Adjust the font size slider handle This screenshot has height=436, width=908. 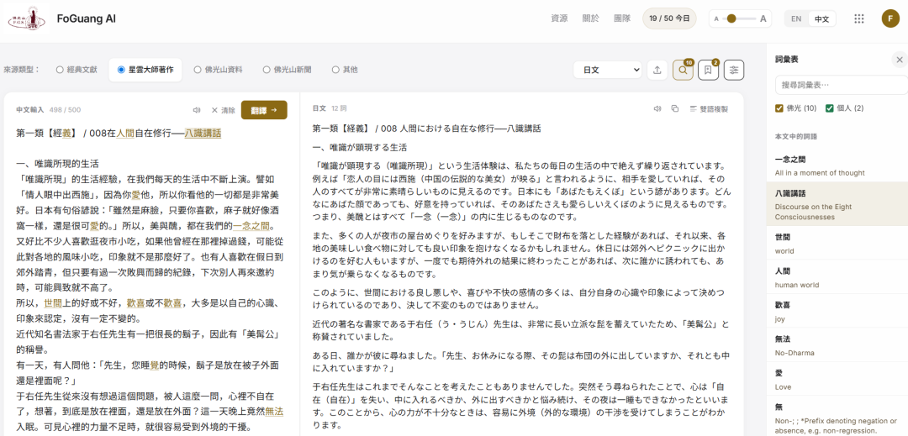tap(731, 18)
